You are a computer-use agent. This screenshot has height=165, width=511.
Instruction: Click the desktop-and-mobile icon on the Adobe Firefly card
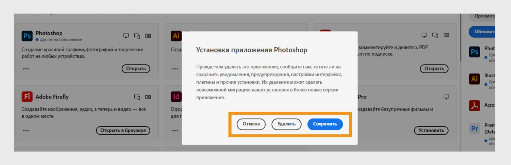click(137, 97)
